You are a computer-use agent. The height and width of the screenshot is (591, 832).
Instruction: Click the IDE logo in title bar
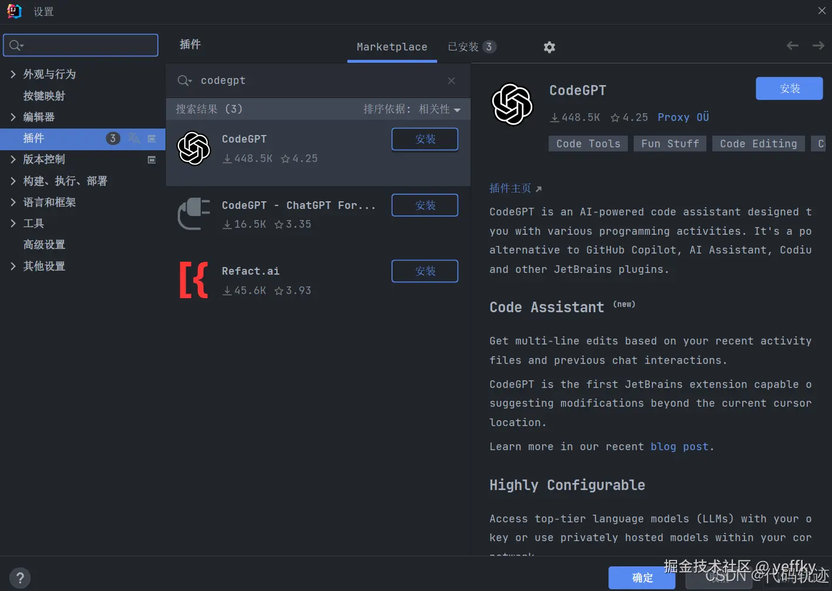pyautogui.click(x=14, y=11)
